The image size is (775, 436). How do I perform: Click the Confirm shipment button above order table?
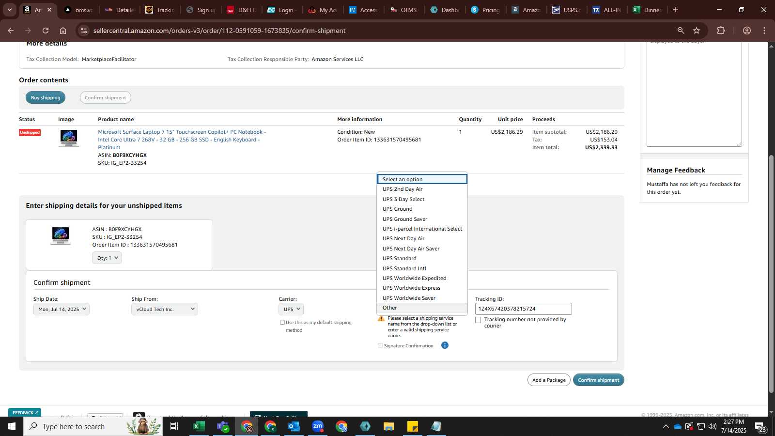pyautogui.click(x=105, y=97)
